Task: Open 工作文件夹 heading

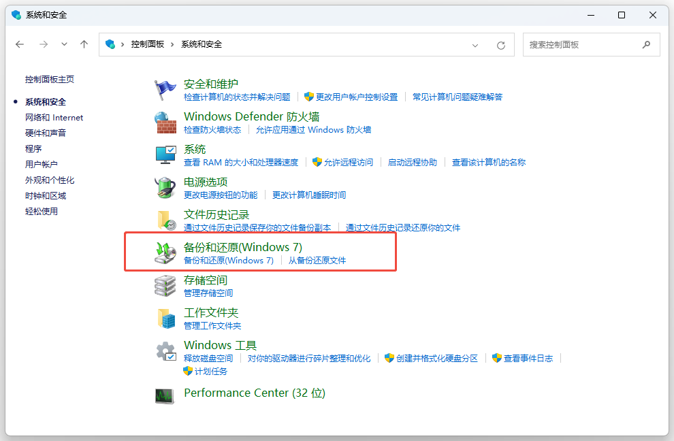Action: click(x=210, y=312)
